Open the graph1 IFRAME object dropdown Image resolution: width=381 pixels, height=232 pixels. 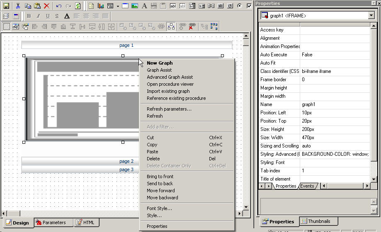point(371,16)
